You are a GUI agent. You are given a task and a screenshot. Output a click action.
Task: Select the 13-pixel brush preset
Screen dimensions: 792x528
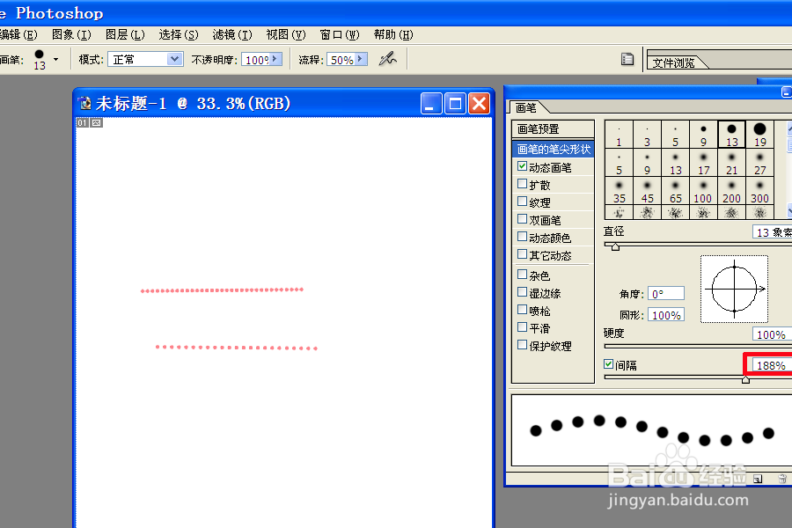tap(731, 132)
